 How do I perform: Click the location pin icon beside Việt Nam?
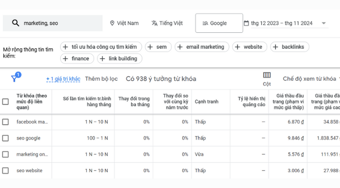[112, 23]
